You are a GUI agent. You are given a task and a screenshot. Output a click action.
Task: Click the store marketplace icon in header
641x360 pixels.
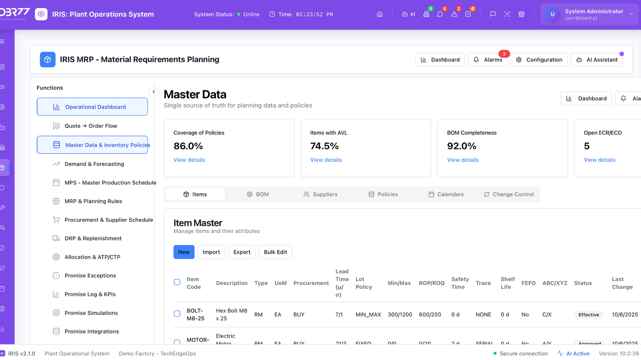(521, 14)
